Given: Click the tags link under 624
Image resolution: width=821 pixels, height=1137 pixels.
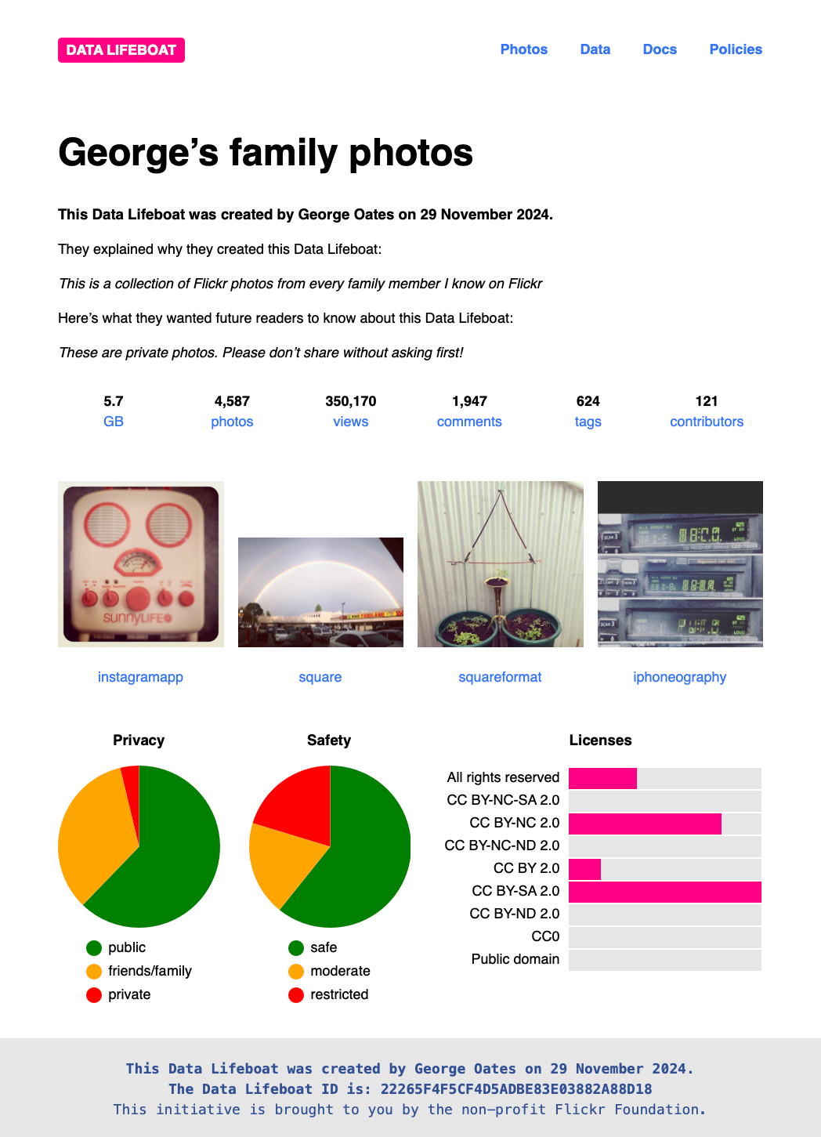Looking at the screenshot, I should point(588,422).
